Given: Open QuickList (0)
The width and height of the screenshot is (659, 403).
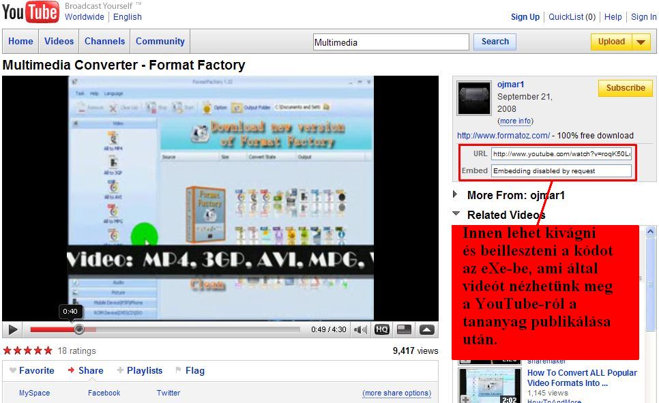Looking at the screenshot, I should 572,17.
